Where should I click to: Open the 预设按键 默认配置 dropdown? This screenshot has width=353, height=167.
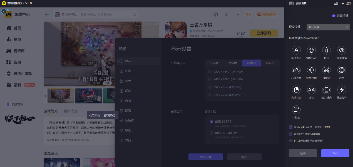pyautogui.click(x=328, y=27)
